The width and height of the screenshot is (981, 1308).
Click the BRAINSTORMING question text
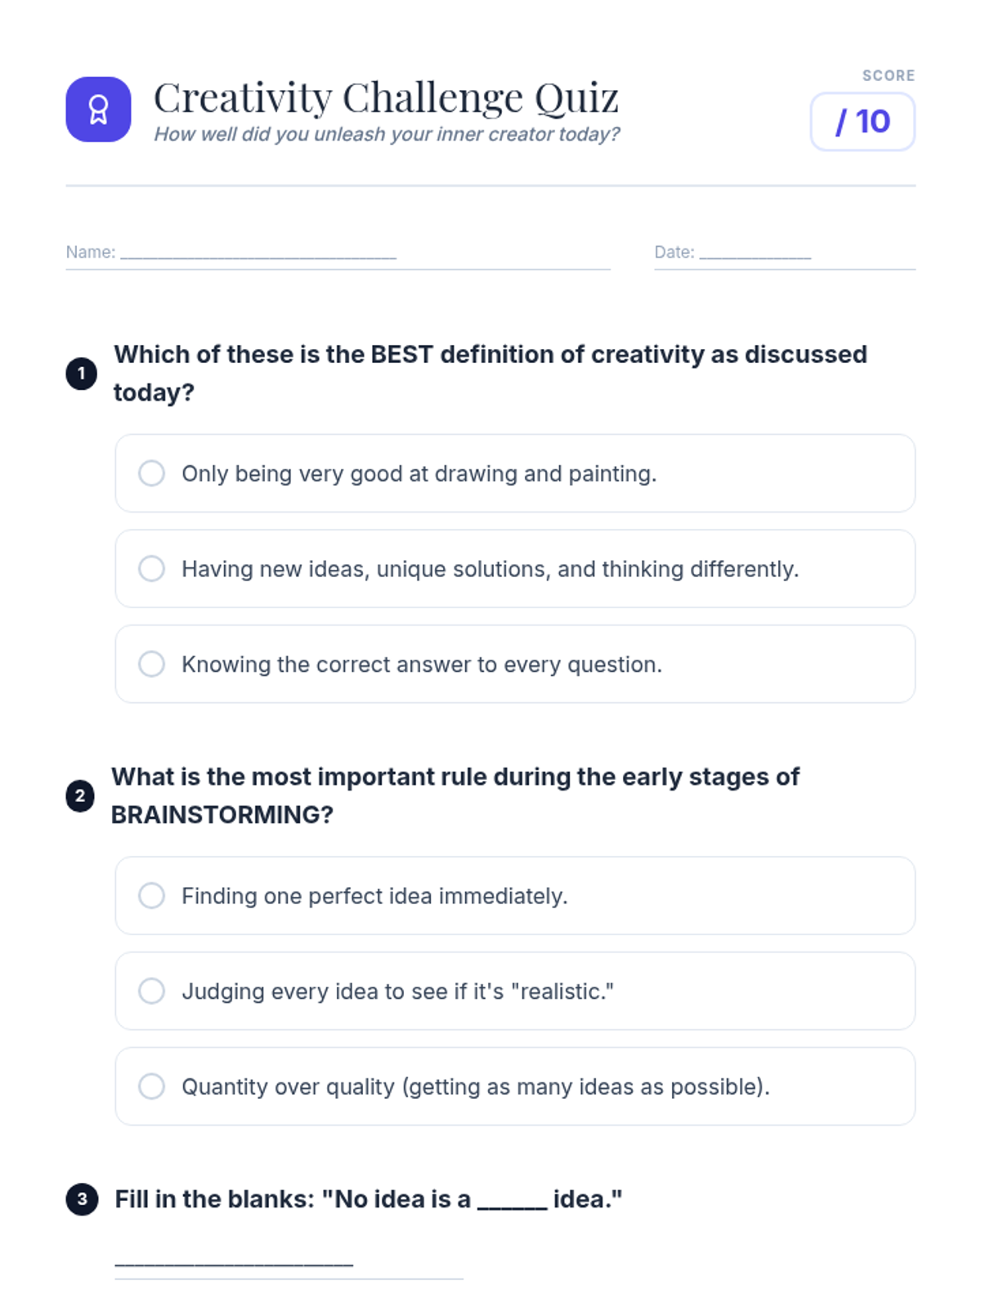point(455,795)
